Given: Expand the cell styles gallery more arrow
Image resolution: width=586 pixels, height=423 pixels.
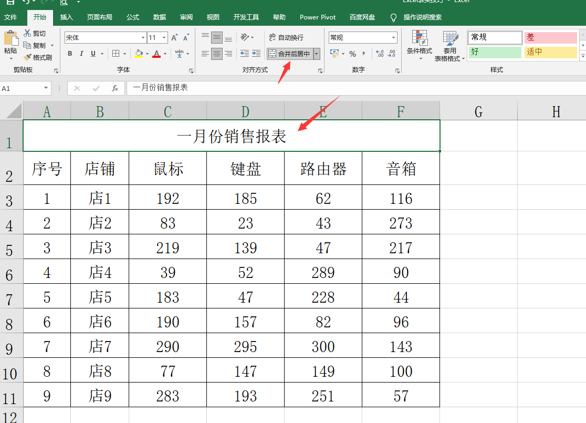Looking at the screenshot, I should [x=583, y=55].
